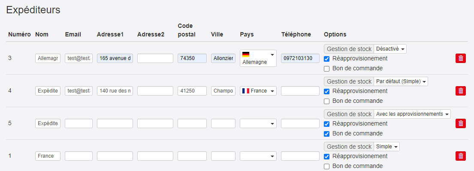Delete shipper number 3 with trash icon
474x171 pixels.
[x=460, y=58]
